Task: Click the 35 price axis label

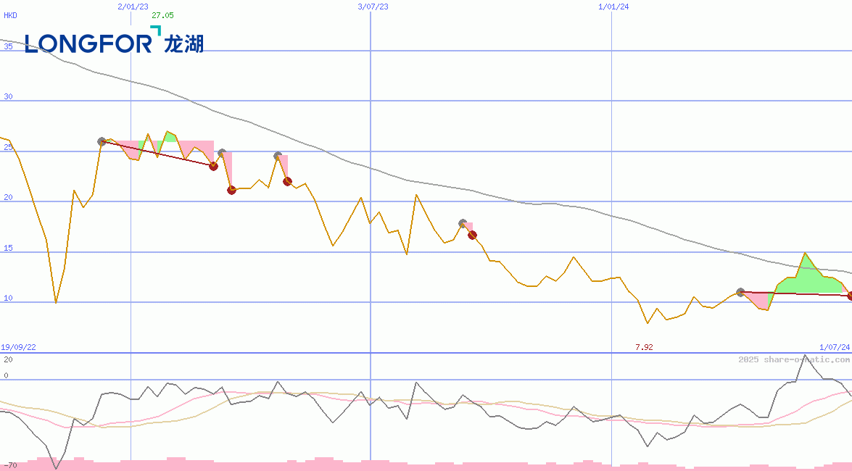Action: pyautogui.click(x=8, y=46)
